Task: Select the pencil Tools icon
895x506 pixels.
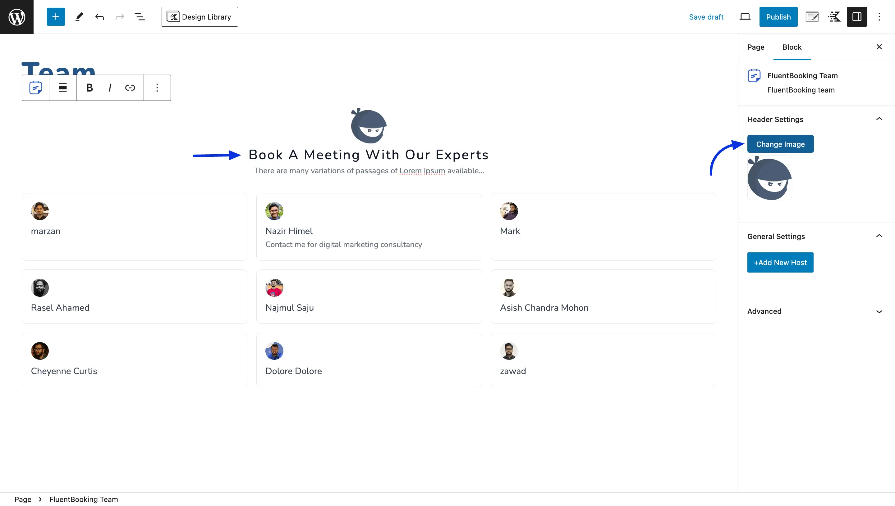Action: (x=79, y=17)
